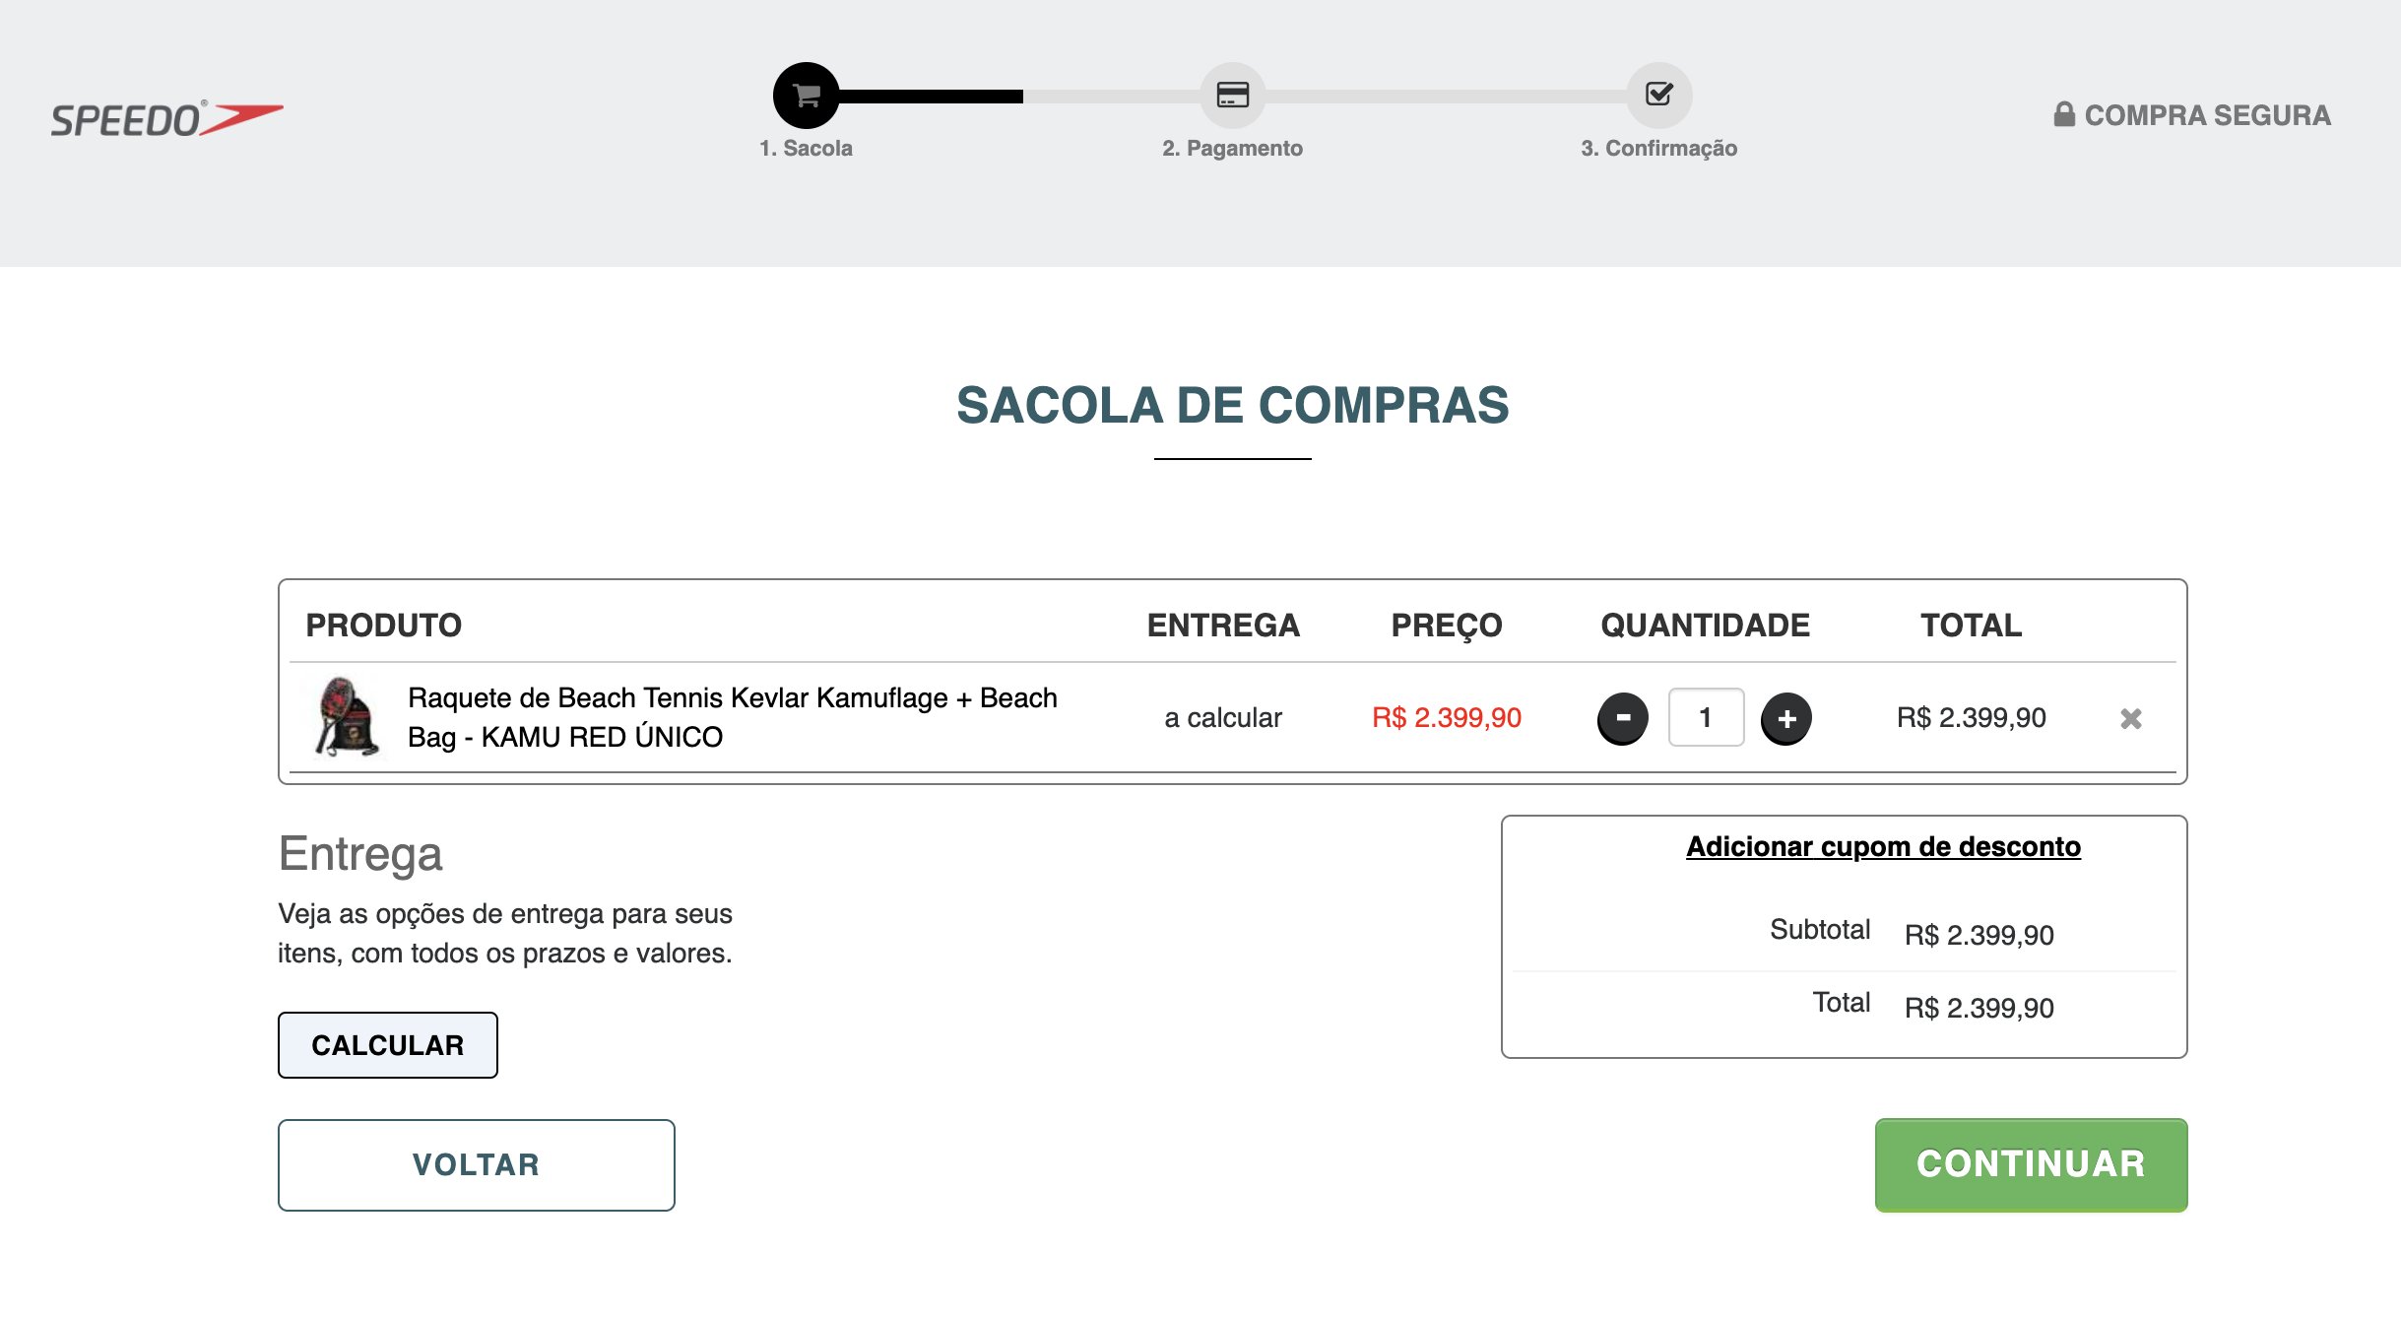Screen dimensions: 2401x1320
Task: Click the confirmation checkmark step icon
Action: point(1659,96)
